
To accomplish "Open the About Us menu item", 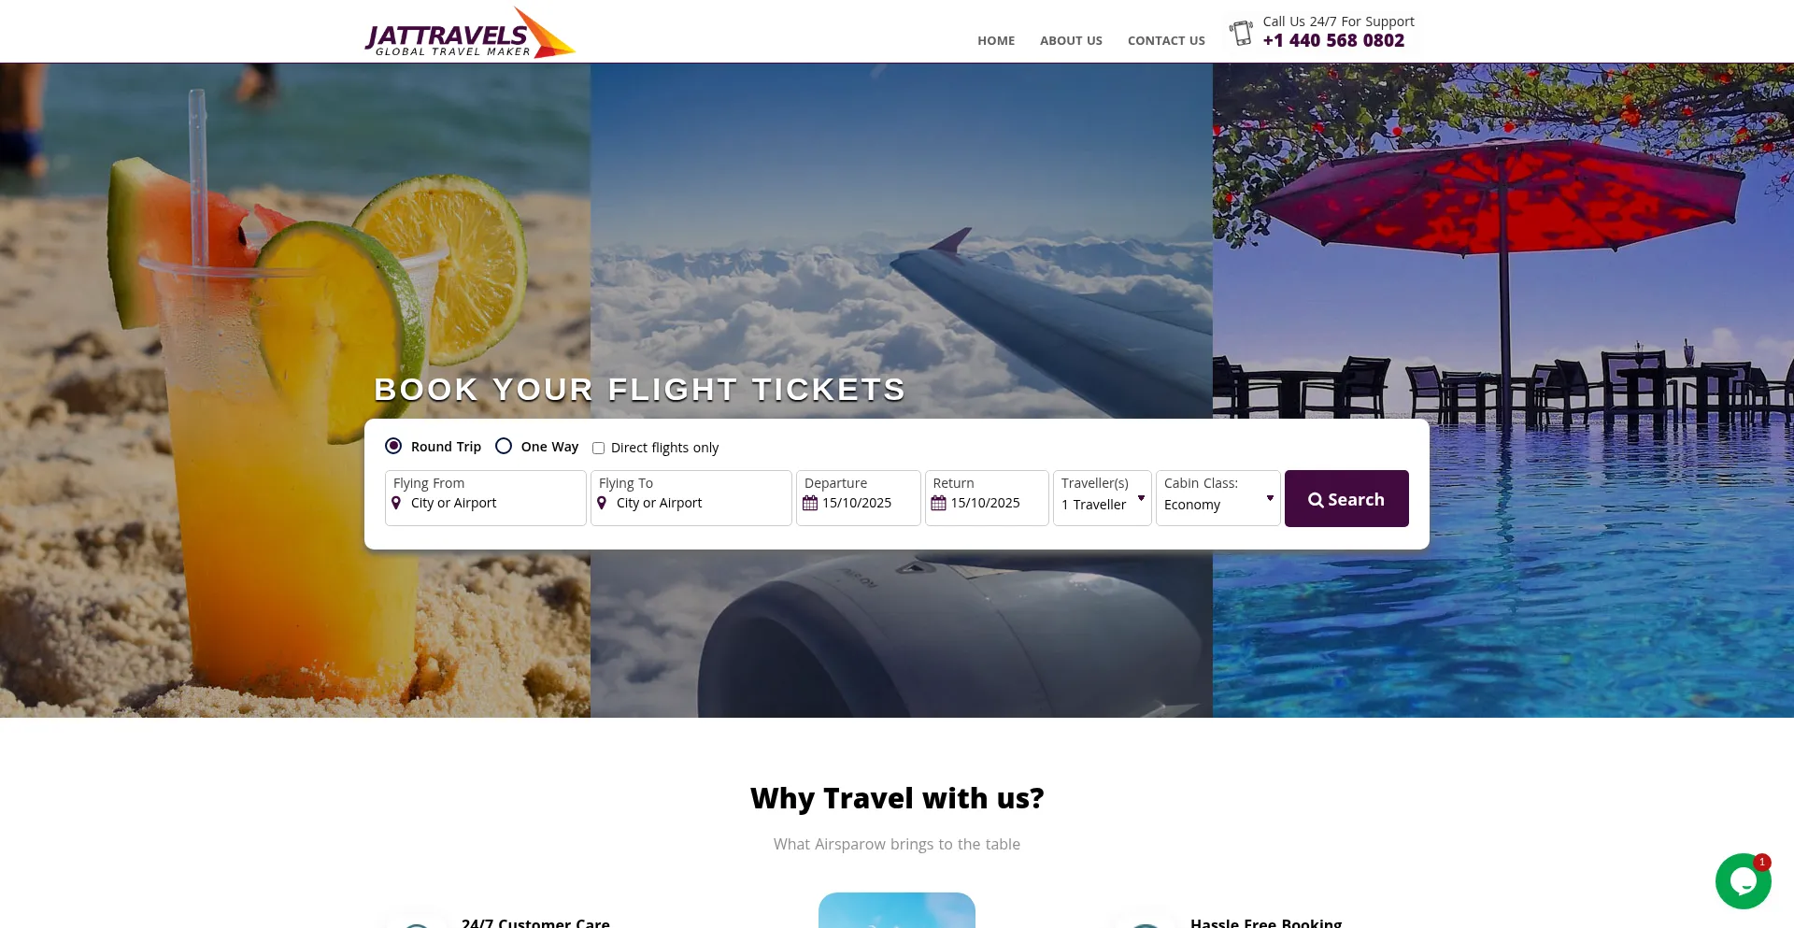I will 1071,41.
